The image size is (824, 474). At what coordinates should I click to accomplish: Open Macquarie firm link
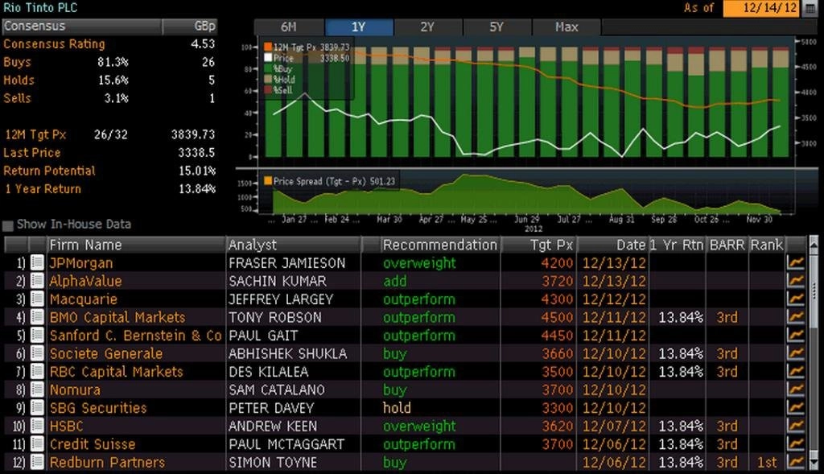point(83,299)
